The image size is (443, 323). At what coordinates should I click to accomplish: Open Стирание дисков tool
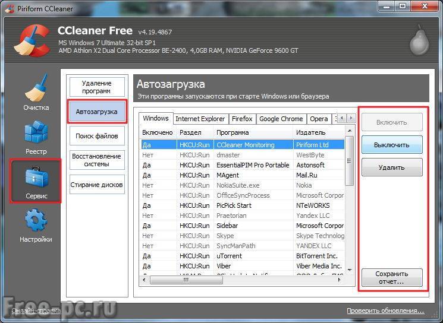[x=96, y=185]
